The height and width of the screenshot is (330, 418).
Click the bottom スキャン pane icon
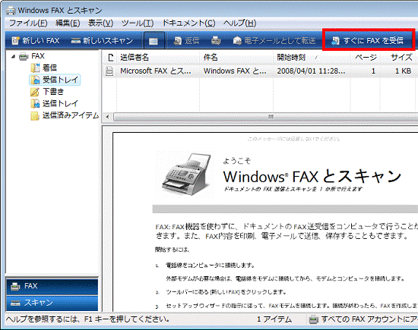tap(15, 303)
